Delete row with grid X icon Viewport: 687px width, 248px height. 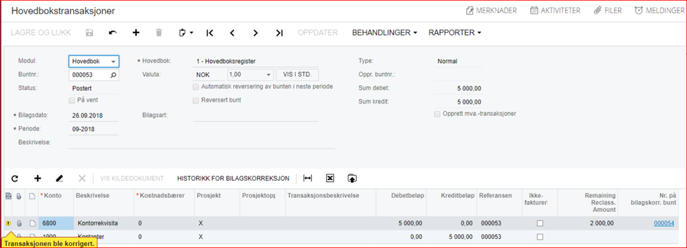click(82, 179)
